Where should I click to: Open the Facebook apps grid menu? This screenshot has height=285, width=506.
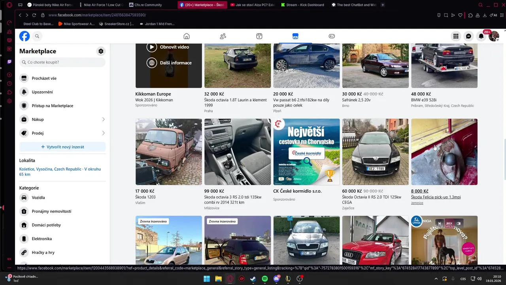click(456, 36)
